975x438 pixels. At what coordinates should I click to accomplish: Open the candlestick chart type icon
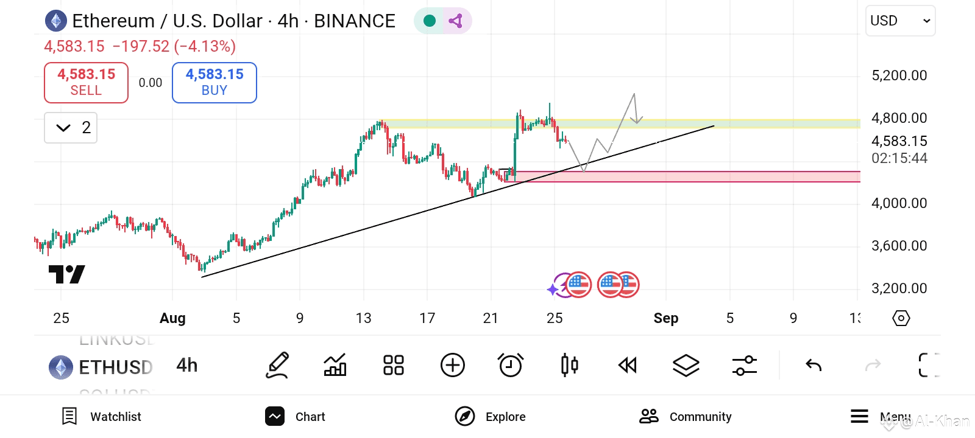click(x=569, y=366)
